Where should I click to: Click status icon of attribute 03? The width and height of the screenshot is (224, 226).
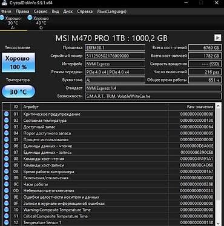click(7, 127)
